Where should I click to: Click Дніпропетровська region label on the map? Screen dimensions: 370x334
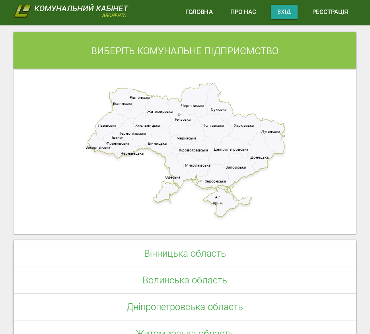click(231, 149)
